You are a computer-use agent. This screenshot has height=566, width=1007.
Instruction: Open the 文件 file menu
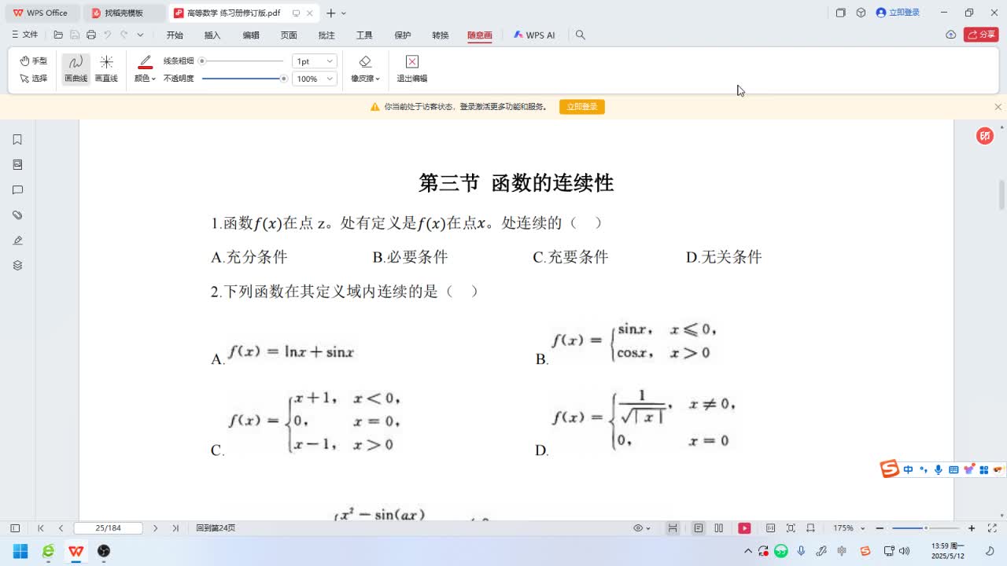25,35
